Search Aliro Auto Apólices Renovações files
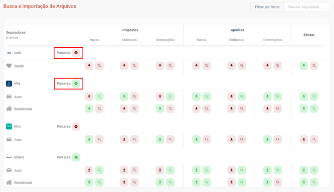This screenshot has height=192, width=334. [278, 139]
